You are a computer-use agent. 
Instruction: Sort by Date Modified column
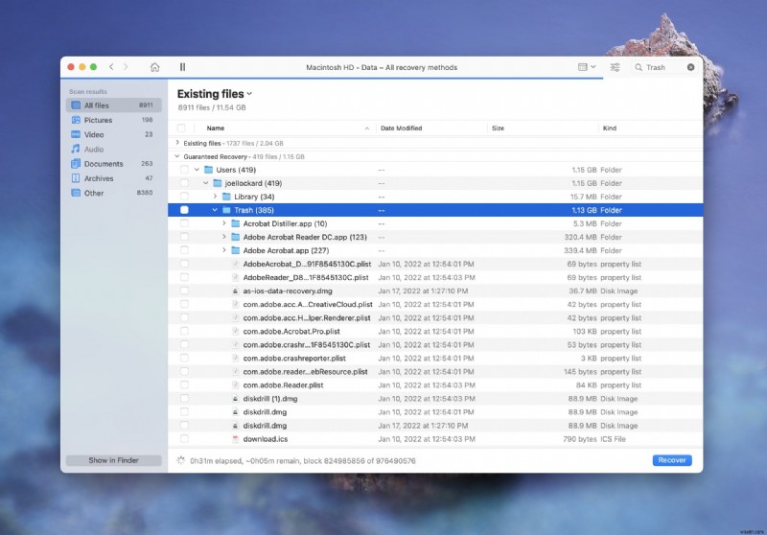click(x=401, y=128)
